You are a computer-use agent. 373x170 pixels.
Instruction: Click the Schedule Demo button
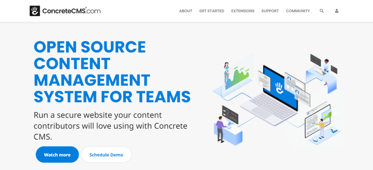coord(107,155)
